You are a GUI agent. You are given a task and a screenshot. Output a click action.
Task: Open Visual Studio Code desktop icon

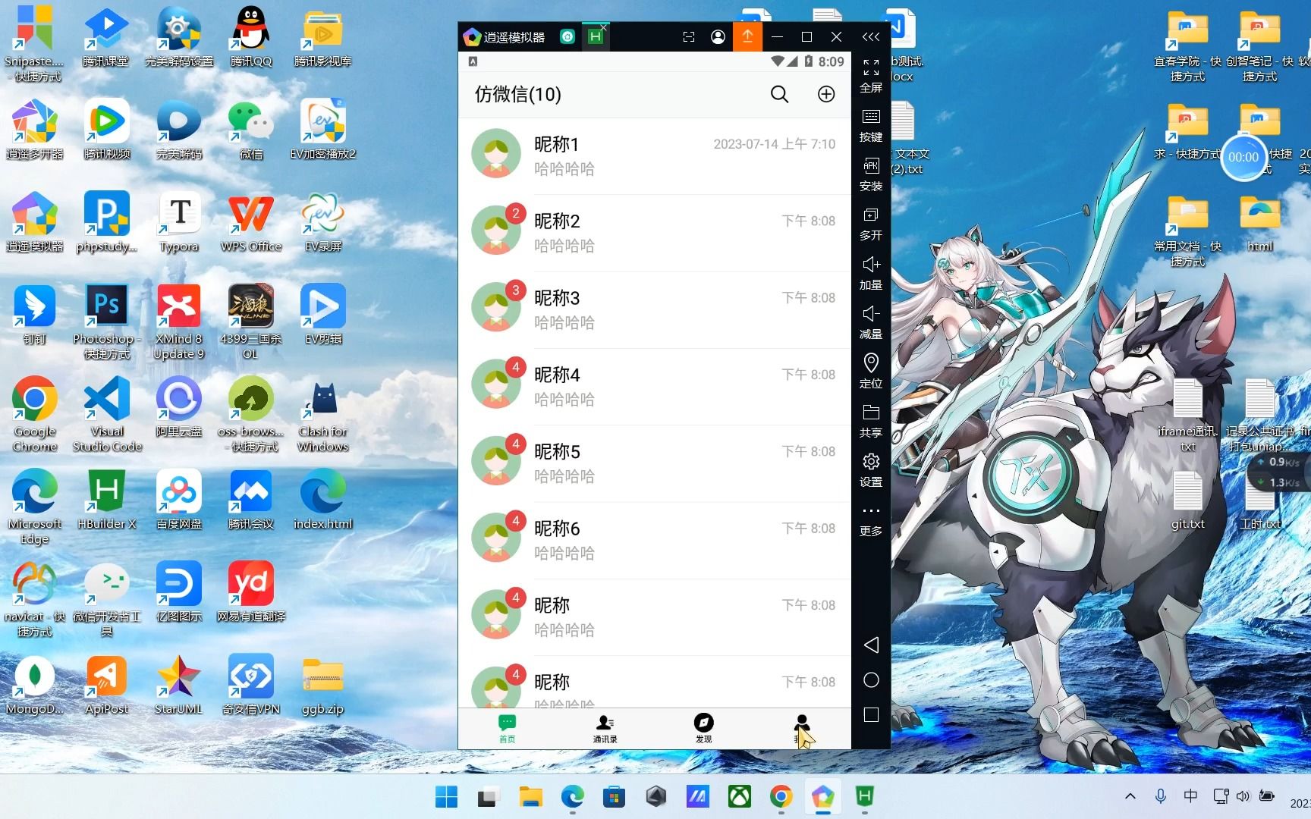[107, 415]
